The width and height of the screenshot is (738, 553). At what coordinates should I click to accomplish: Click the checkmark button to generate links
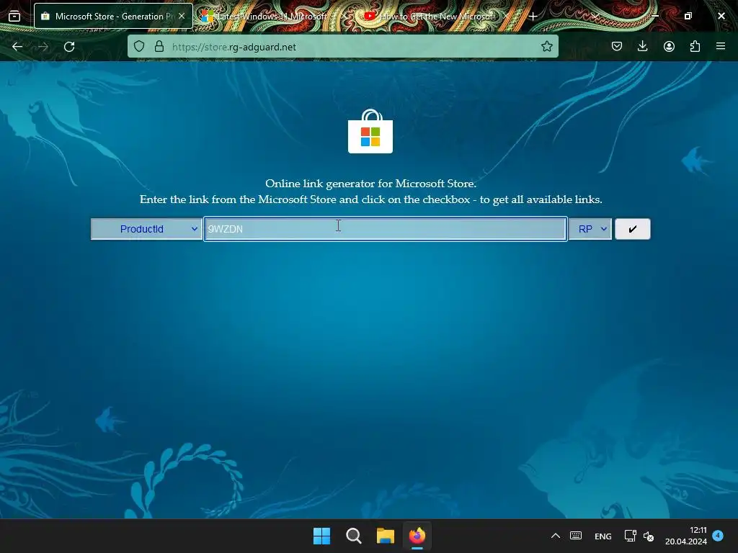(x=633, y=229)
